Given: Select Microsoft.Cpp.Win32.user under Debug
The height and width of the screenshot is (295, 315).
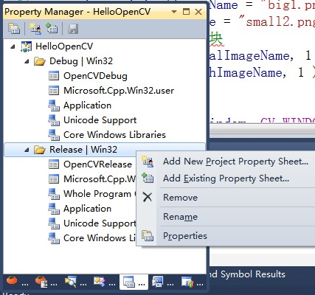Looking at the screenshot, I should point(119,91).
